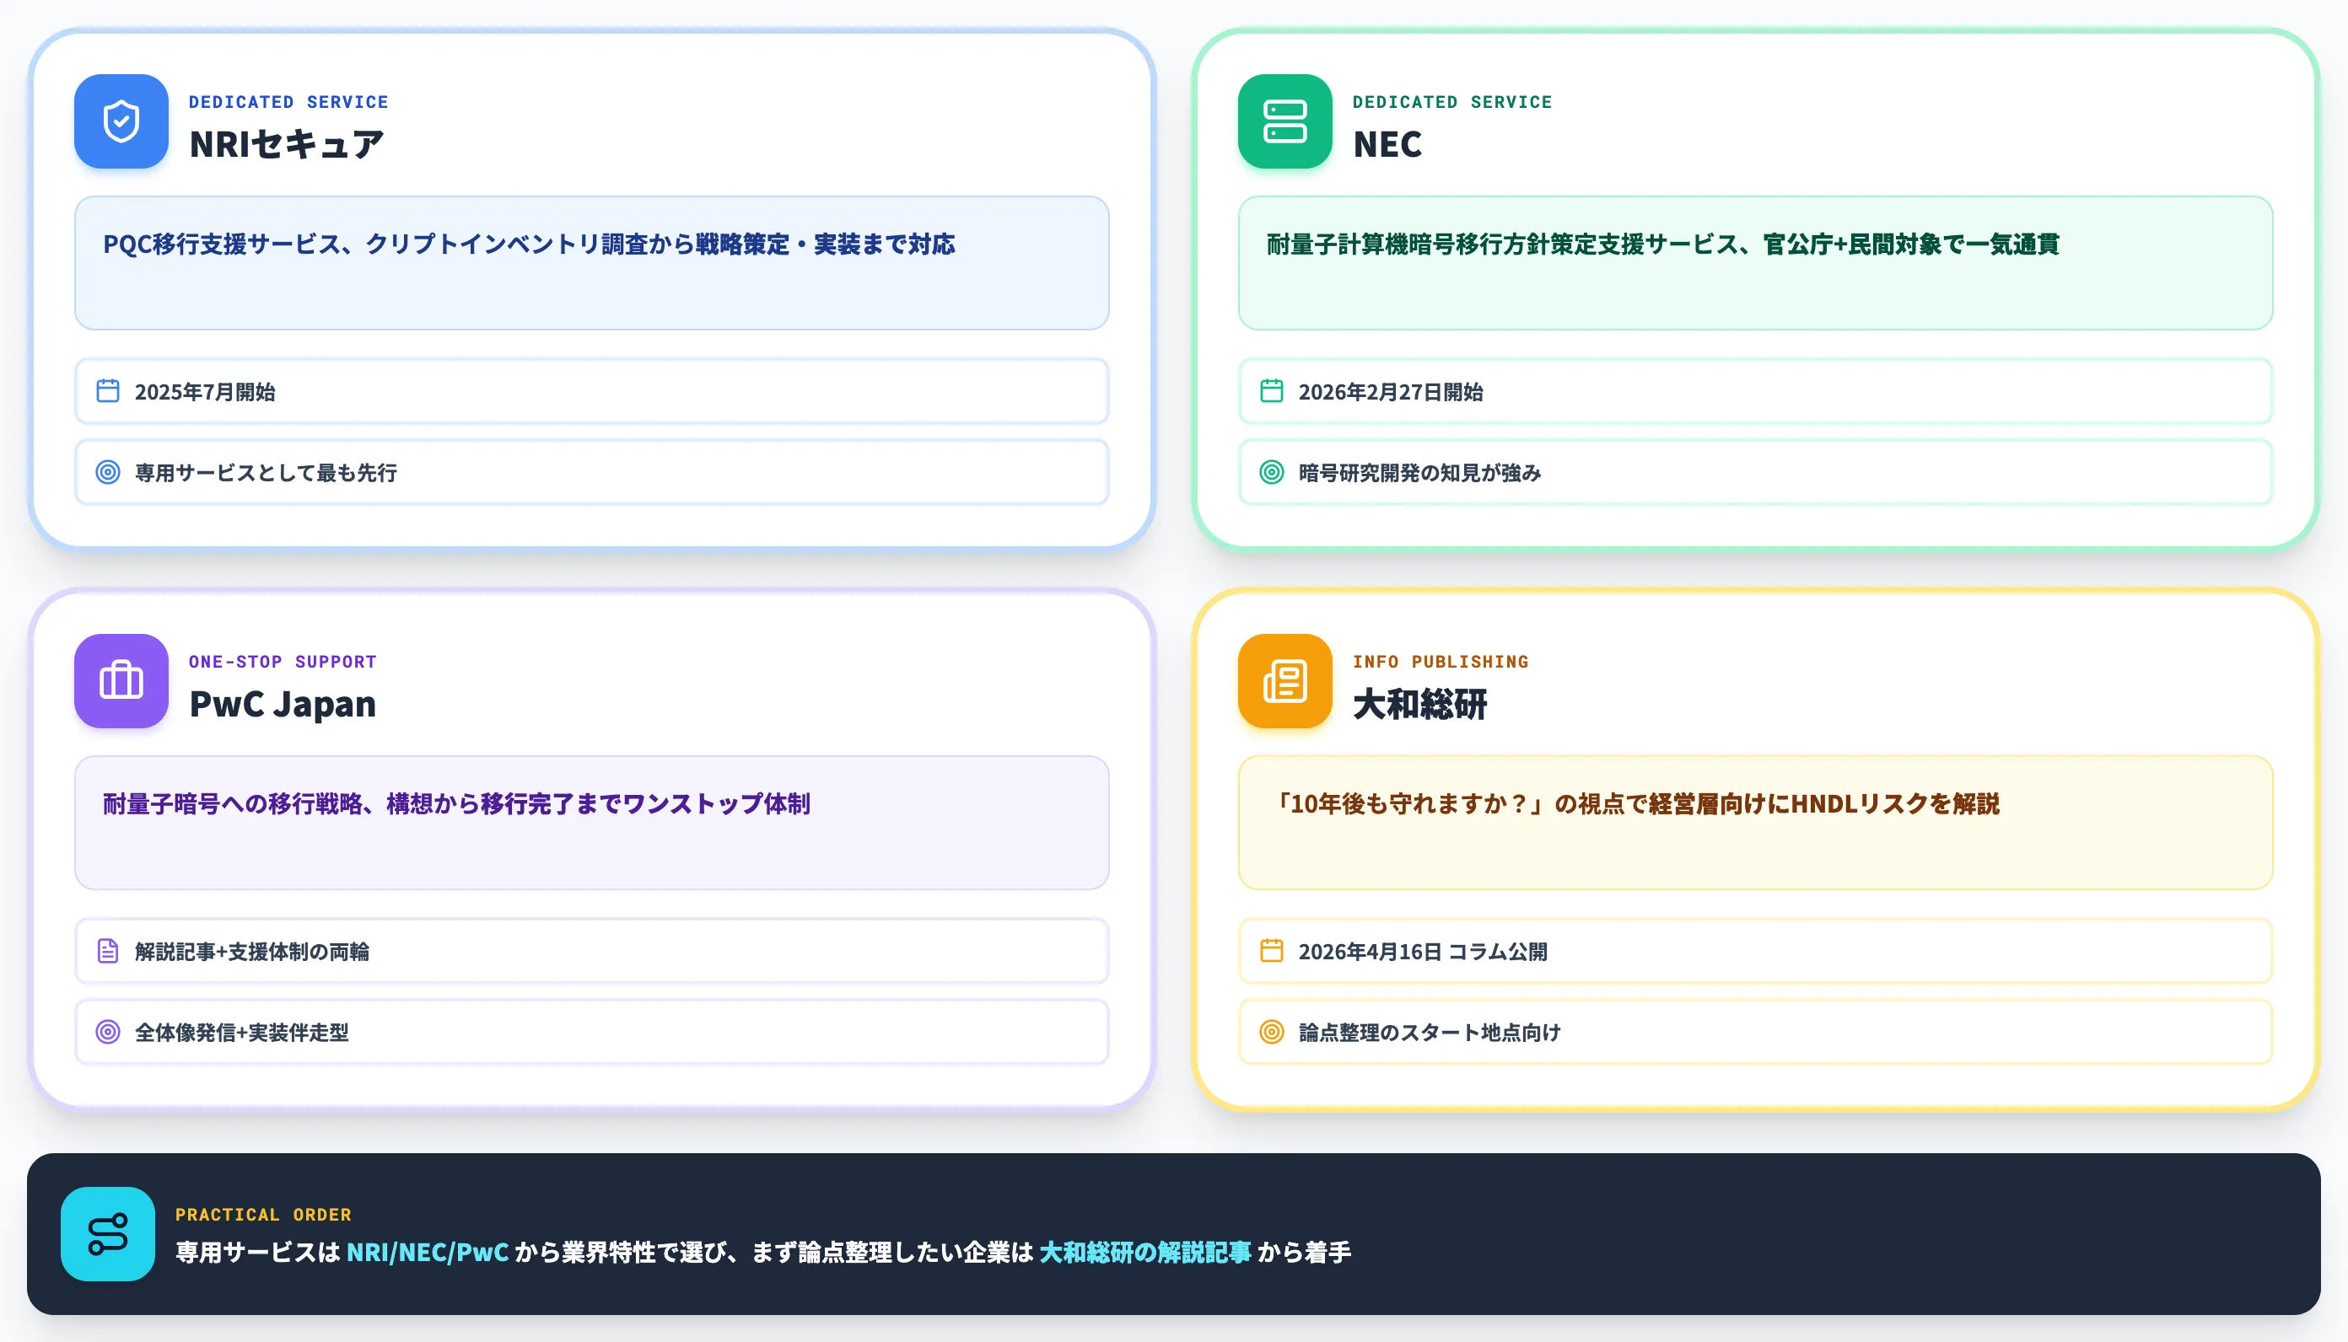This screenshot has width=2348, height=1342.
Task: Click the highlighted 大和総研の解説記事 text
Action: tap(1145, 1253)
